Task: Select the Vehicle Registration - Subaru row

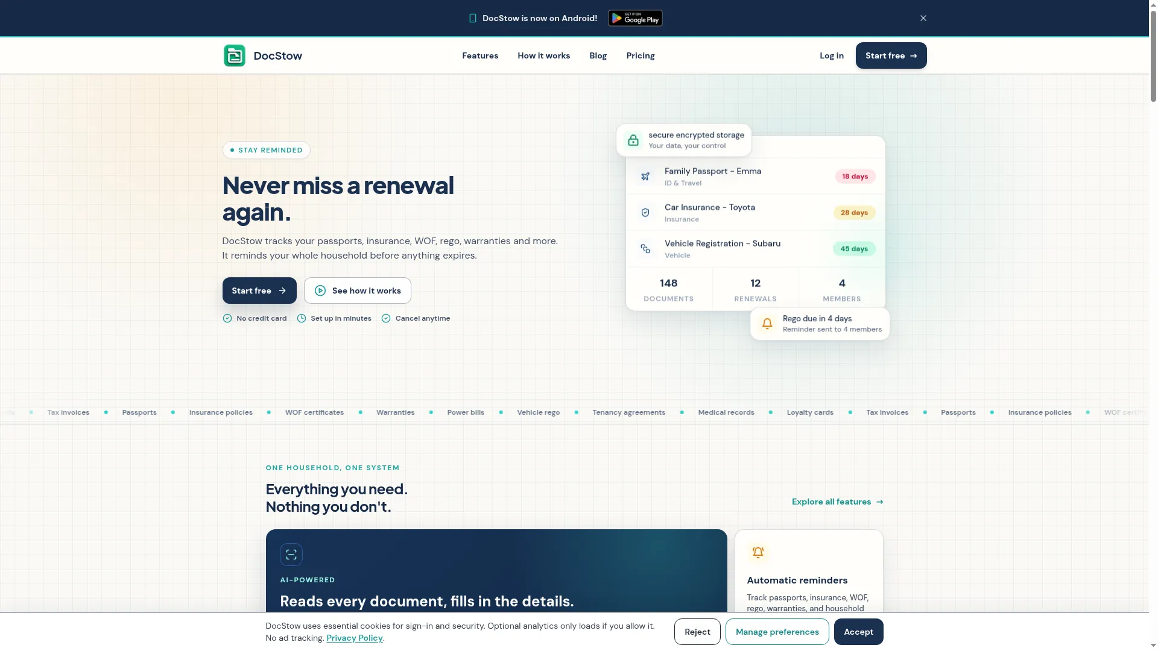Action: [x=756, y=248]
